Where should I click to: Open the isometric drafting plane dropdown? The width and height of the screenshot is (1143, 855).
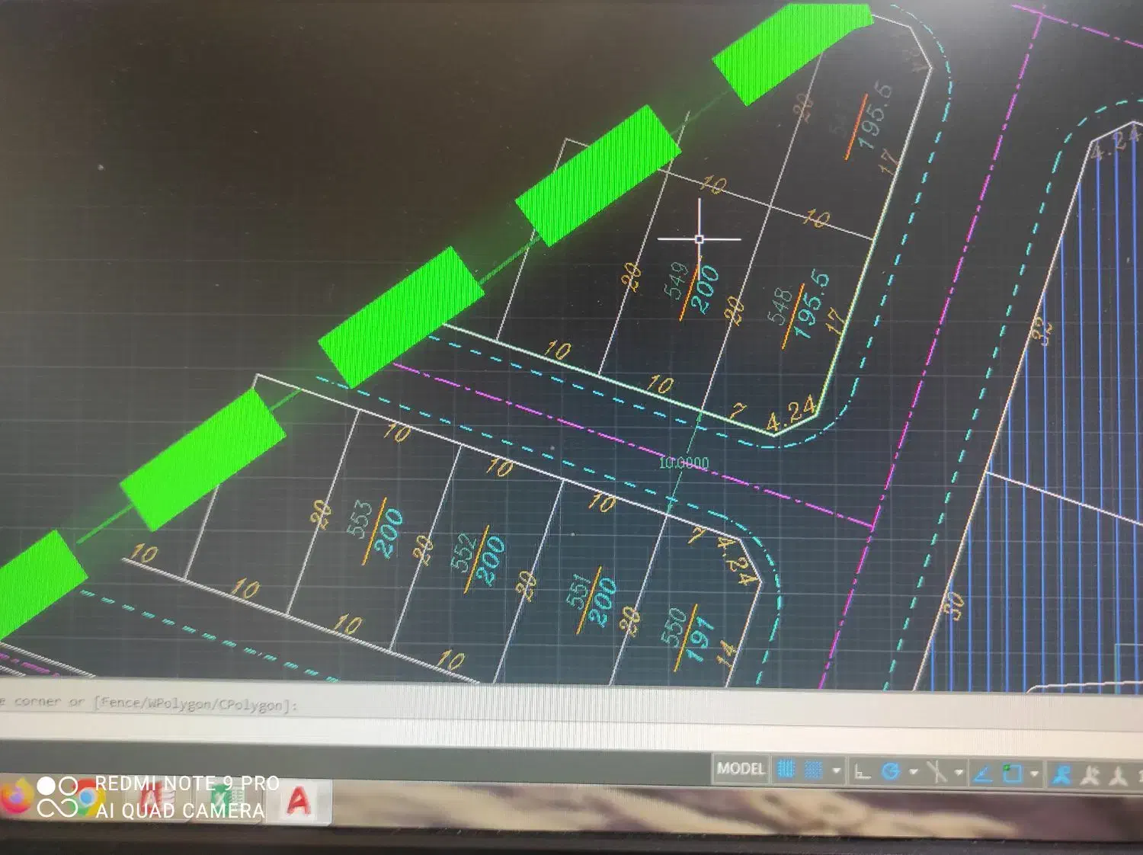[x=959, y=773]
